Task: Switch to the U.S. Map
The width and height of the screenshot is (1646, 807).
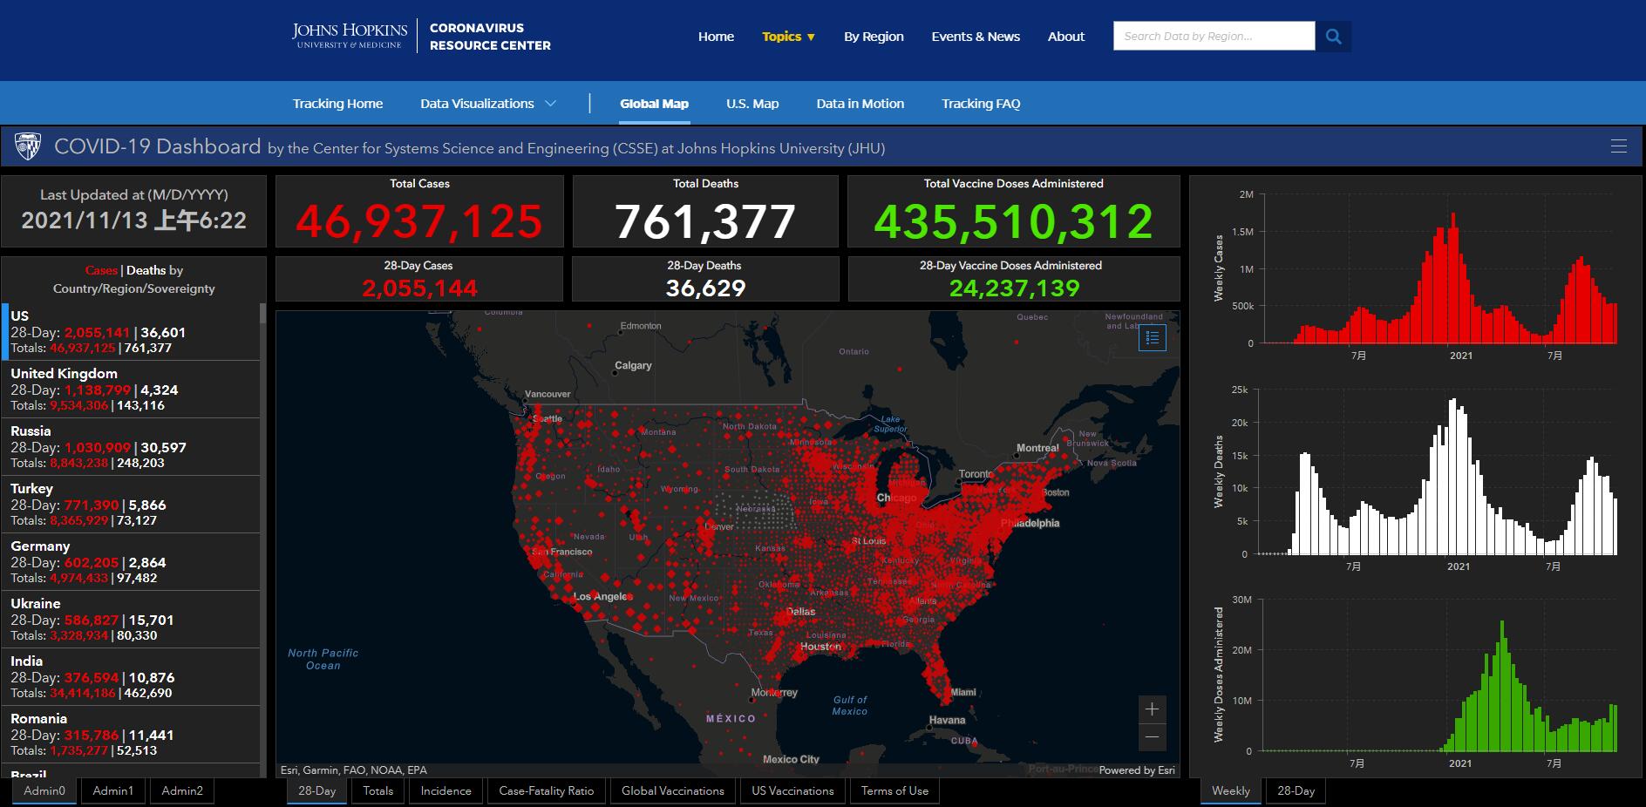Action: coord(752,104)
